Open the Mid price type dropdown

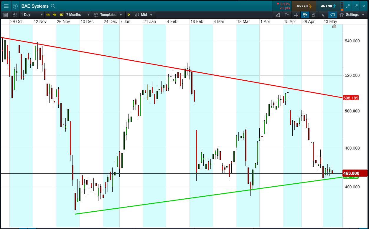coord(144,14)
